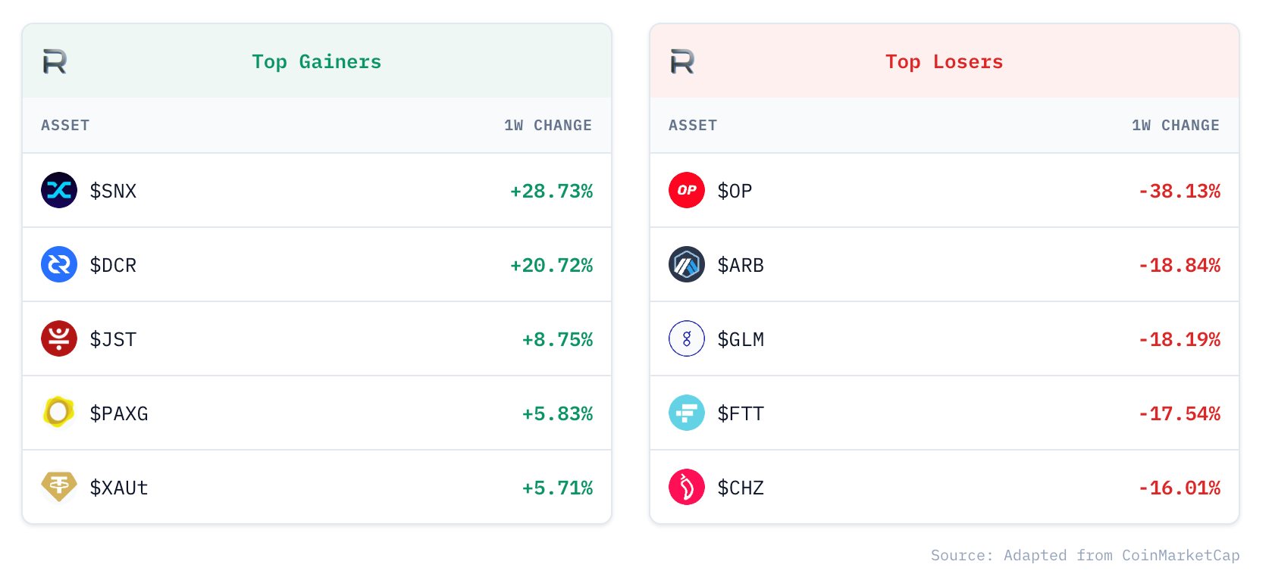The image size is (1272, 580).
Task: Click the +8.75% change value
Action: point(557,339)
